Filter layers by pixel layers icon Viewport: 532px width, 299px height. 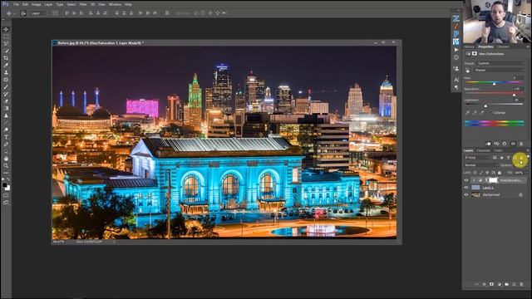coord(495,158)
